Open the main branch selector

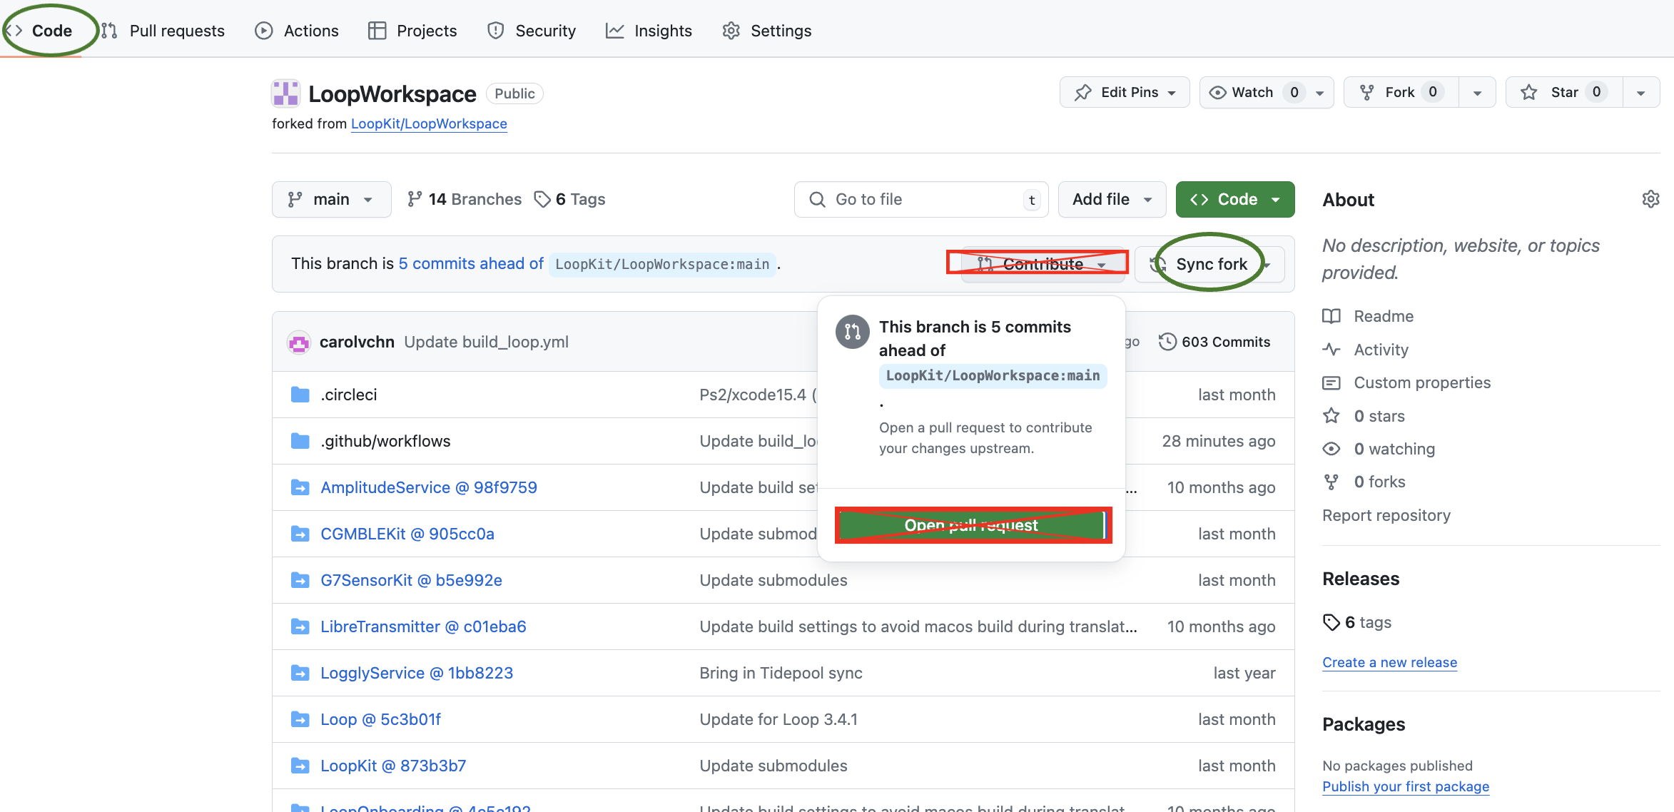pos(331,199)
